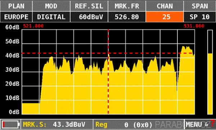
Task: Select the CHAN header
Action: (165, 6)
